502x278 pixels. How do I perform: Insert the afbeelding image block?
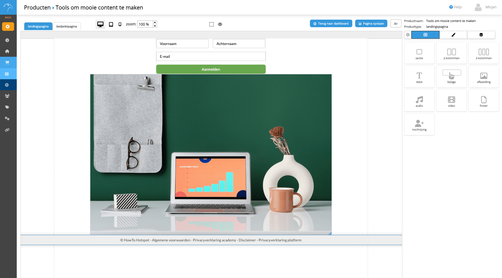pos(483,77)
